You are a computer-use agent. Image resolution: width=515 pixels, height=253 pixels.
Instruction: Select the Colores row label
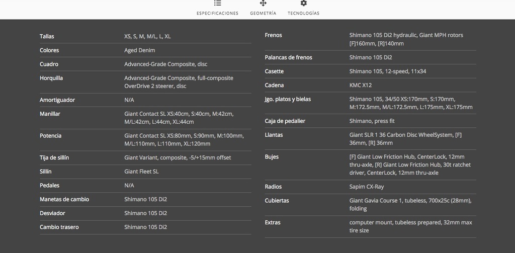tap(49, 50)
